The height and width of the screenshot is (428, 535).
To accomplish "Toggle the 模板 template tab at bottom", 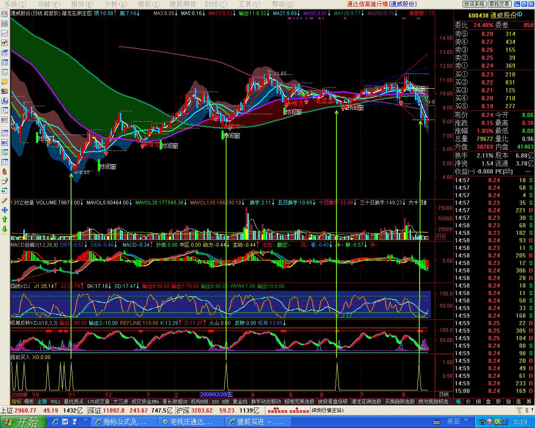I will (x=29, y=402).
